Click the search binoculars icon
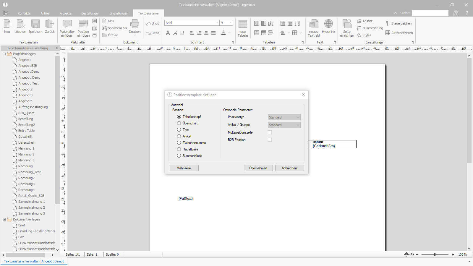The height and width of the screenshot is (266, 473). click(x=456, y=13)
